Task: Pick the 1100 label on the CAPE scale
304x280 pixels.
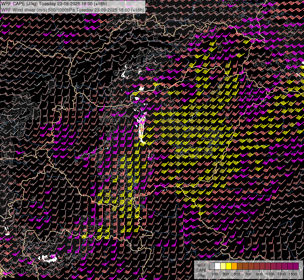Action: click(x=270, y=274)
